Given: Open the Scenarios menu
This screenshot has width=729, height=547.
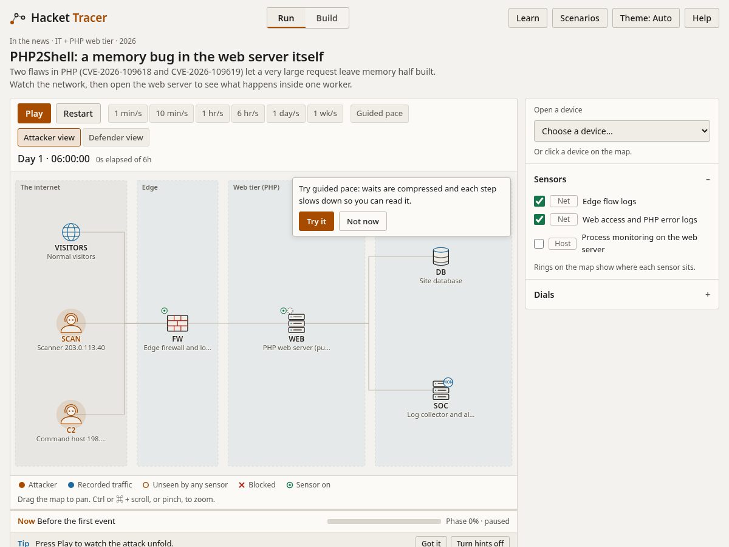Looking at the screenshot, I should click(580, 18).
